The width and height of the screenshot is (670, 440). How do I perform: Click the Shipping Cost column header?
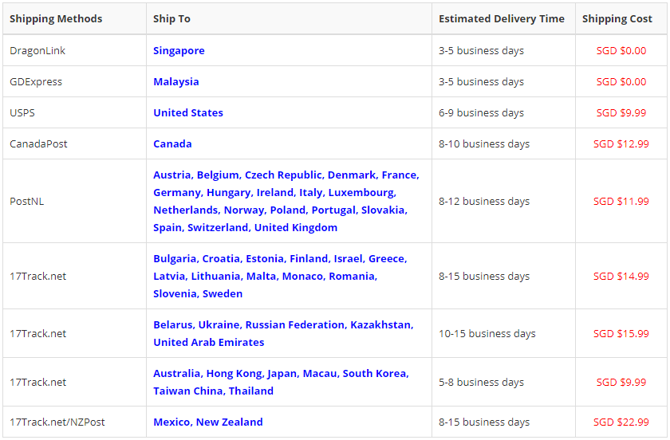coord(617,18)
